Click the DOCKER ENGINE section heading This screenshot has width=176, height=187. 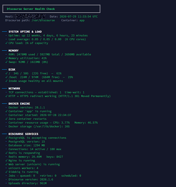(19, 104)
